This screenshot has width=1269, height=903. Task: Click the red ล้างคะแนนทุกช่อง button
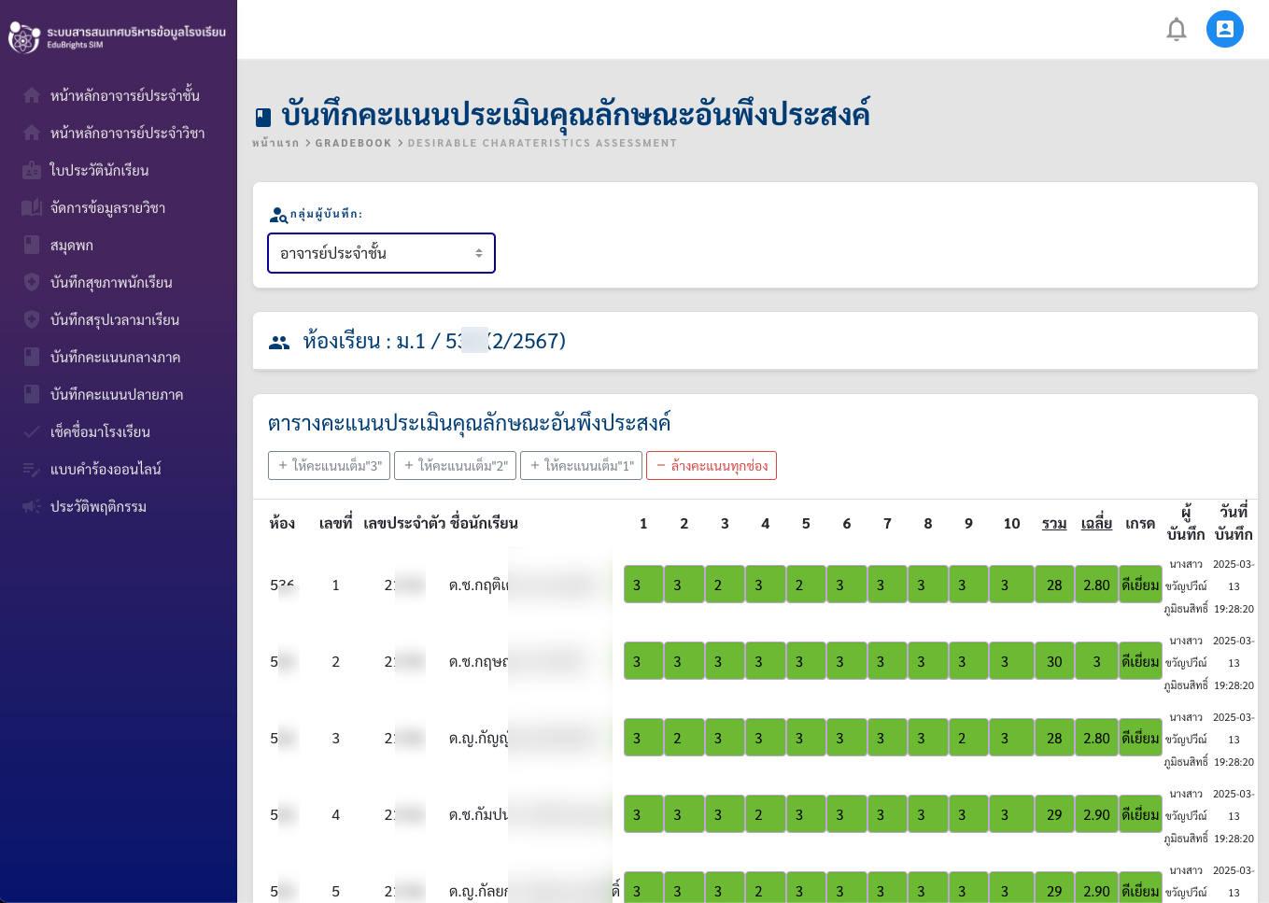[x=711, y=465]
